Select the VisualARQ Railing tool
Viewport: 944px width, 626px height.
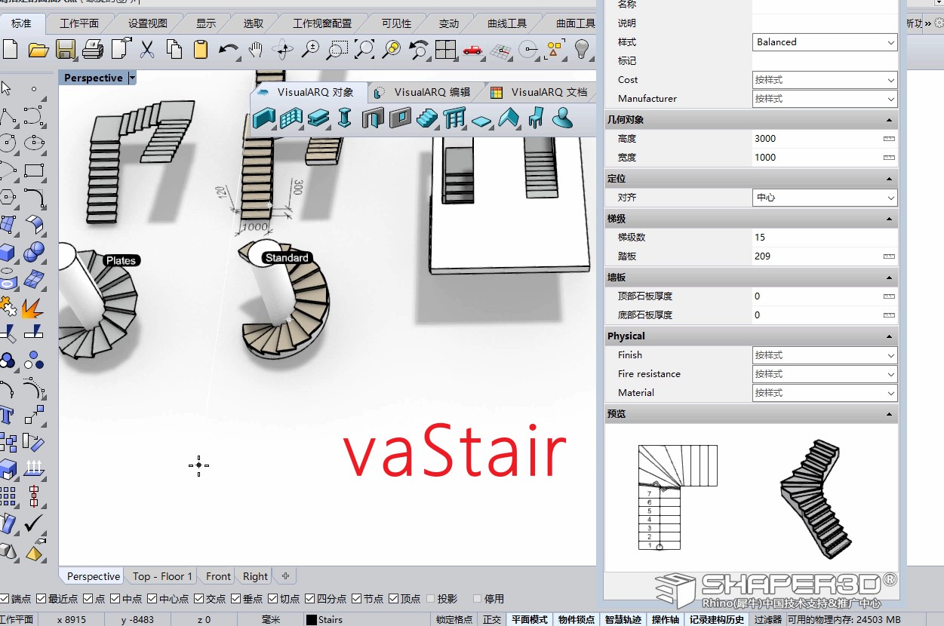click(x=454, y=118)
